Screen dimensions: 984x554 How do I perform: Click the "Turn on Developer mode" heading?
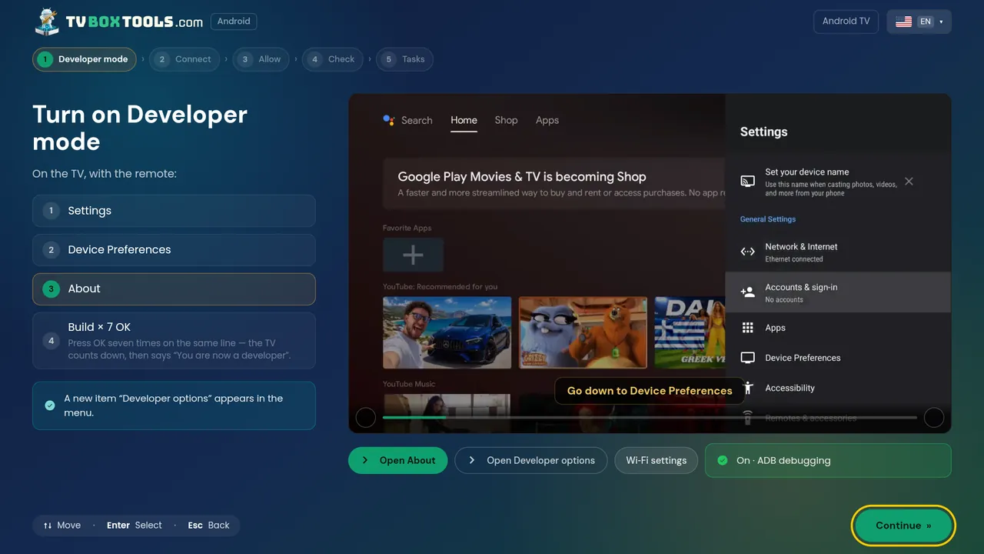[140, 128]
